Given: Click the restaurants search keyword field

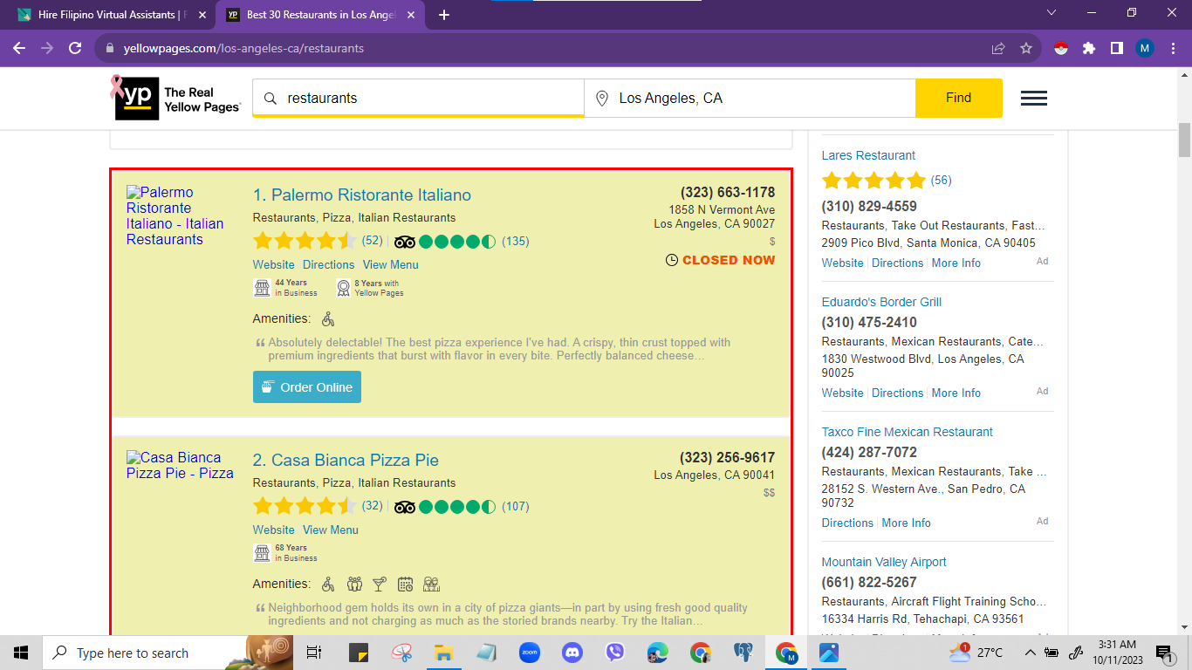Looking at the screenshot, I should click(419, 98).
